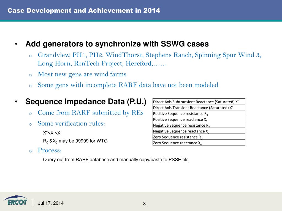282x211 pixels.
Task: Select table row 'Zero Sequence reactance X0'
Action: tap(199, 143)
